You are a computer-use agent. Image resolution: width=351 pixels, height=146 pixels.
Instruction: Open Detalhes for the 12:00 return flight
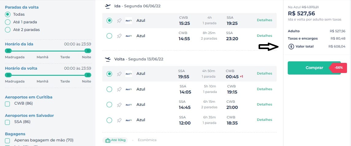(264, 120)
